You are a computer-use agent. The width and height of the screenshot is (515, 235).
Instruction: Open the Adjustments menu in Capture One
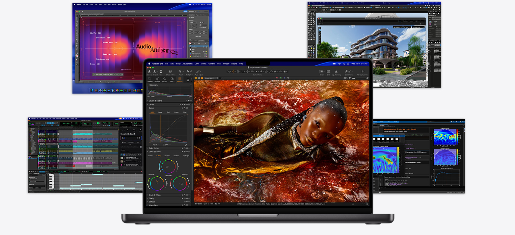188,64
